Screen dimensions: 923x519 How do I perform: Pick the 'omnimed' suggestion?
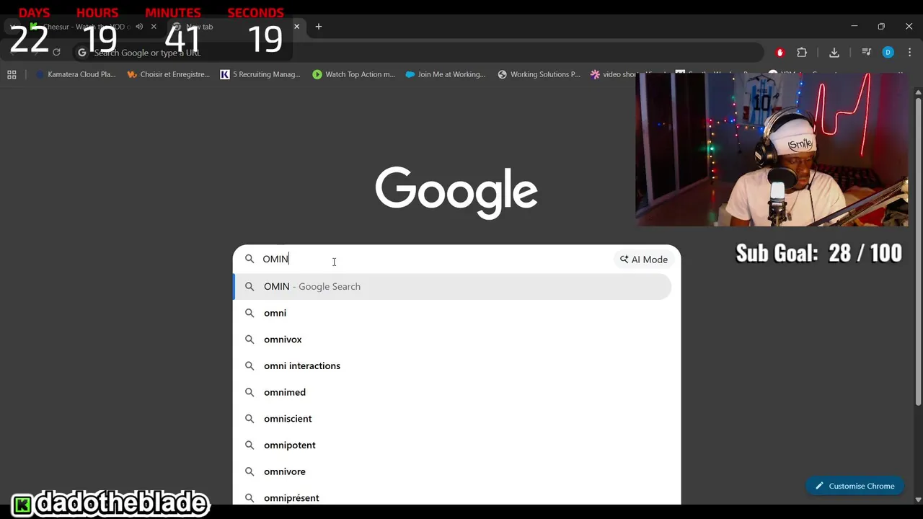click(453, 392)
